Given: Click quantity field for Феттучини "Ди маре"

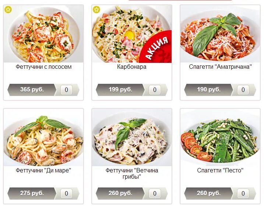Looking at the screenshot, I should [x=66, y=193].
